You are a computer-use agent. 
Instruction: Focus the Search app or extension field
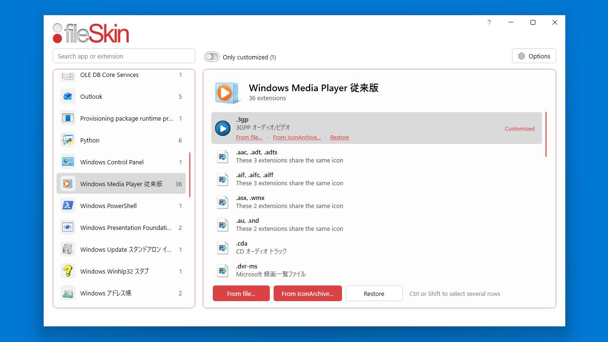(x=124, y=56)
